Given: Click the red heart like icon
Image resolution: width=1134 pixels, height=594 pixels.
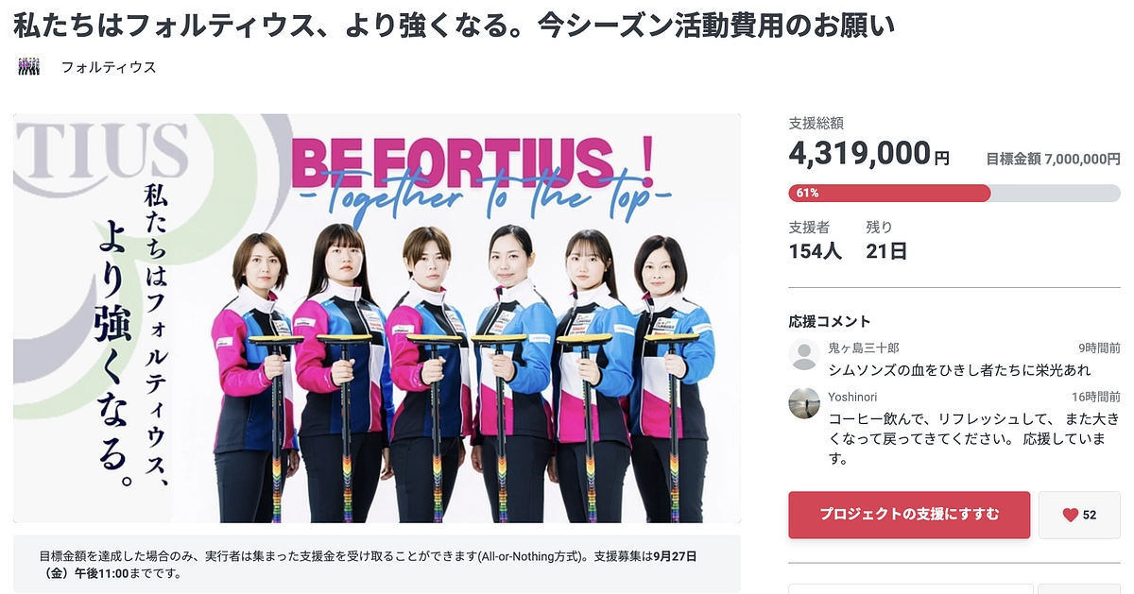Looking at the screenshot, I should coord(1069,516).
